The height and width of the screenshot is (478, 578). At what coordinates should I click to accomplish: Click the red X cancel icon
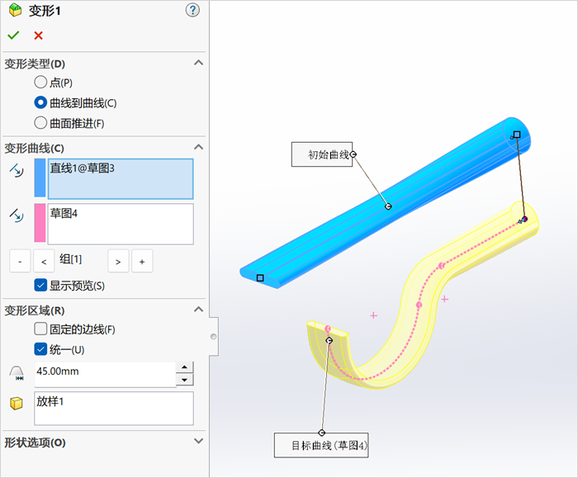(38, 35)
